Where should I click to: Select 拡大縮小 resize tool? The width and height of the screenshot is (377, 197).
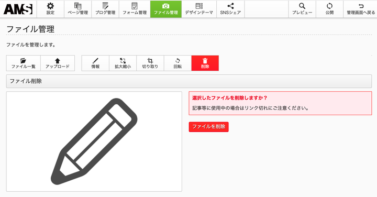[123, 63]
